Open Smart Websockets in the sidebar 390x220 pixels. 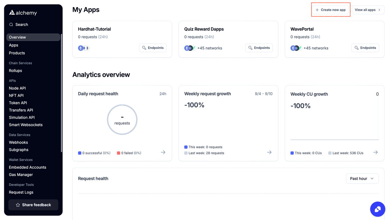(26, 125)
